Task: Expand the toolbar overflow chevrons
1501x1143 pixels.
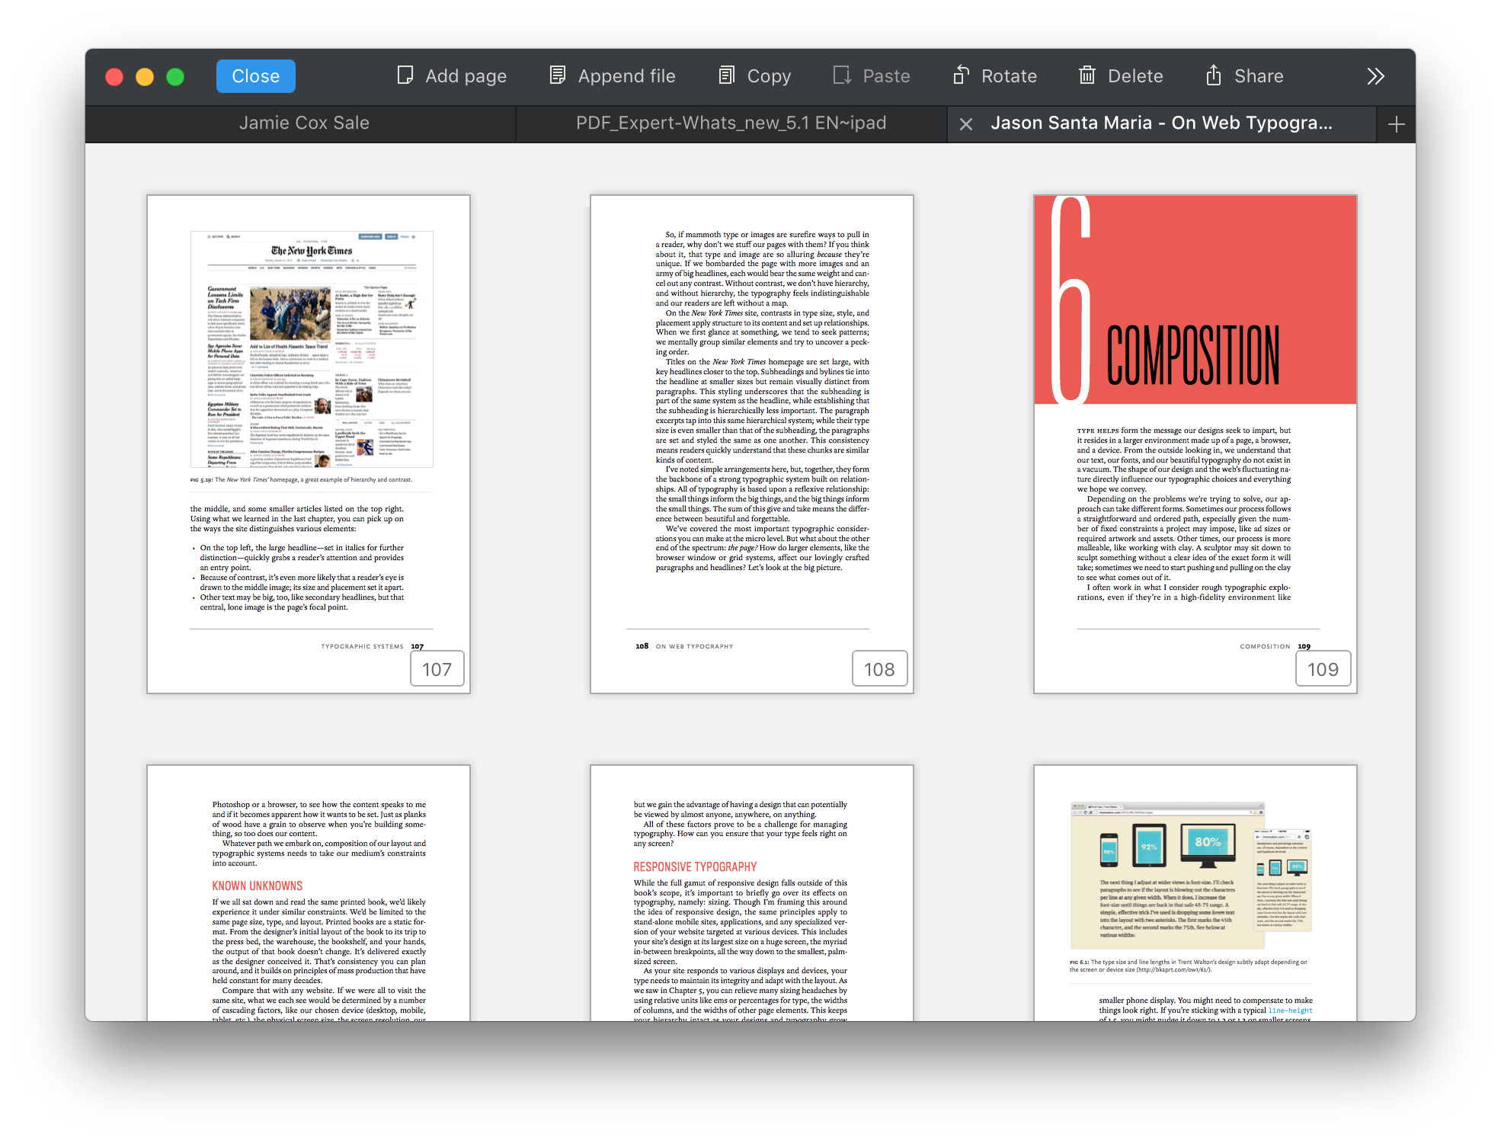Action: pos(1375,76)
